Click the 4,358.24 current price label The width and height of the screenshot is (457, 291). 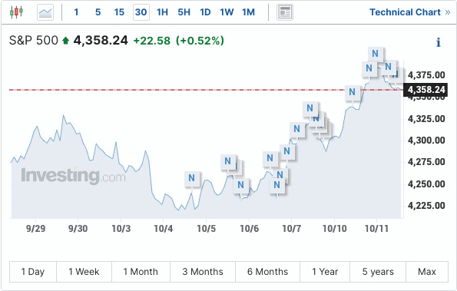[x=426, y=90]
